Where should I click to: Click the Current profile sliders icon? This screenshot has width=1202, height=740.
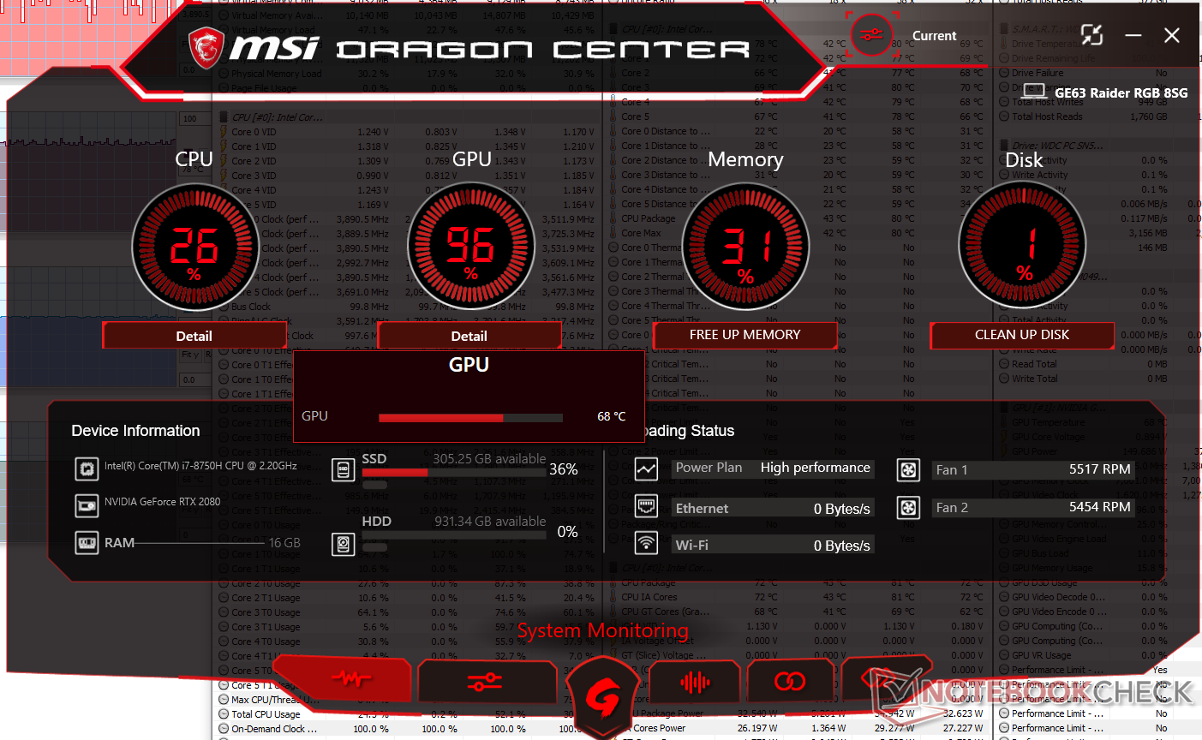click(872, 36)
